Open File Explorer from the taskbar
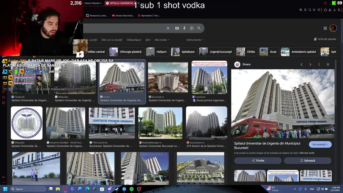This screenshot has height=193, width=343. (58, 189)
